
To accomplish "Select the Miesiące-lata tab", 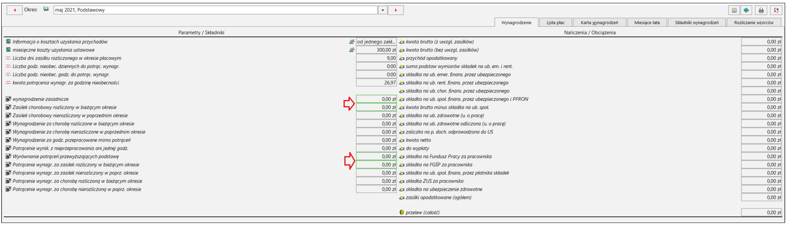I will (647, 23).
